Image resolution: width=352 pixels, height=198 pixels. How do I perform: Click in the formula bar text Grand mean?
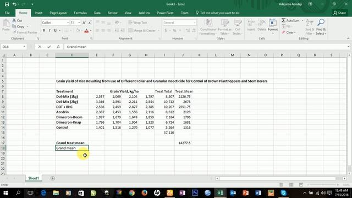coord(76,47)
